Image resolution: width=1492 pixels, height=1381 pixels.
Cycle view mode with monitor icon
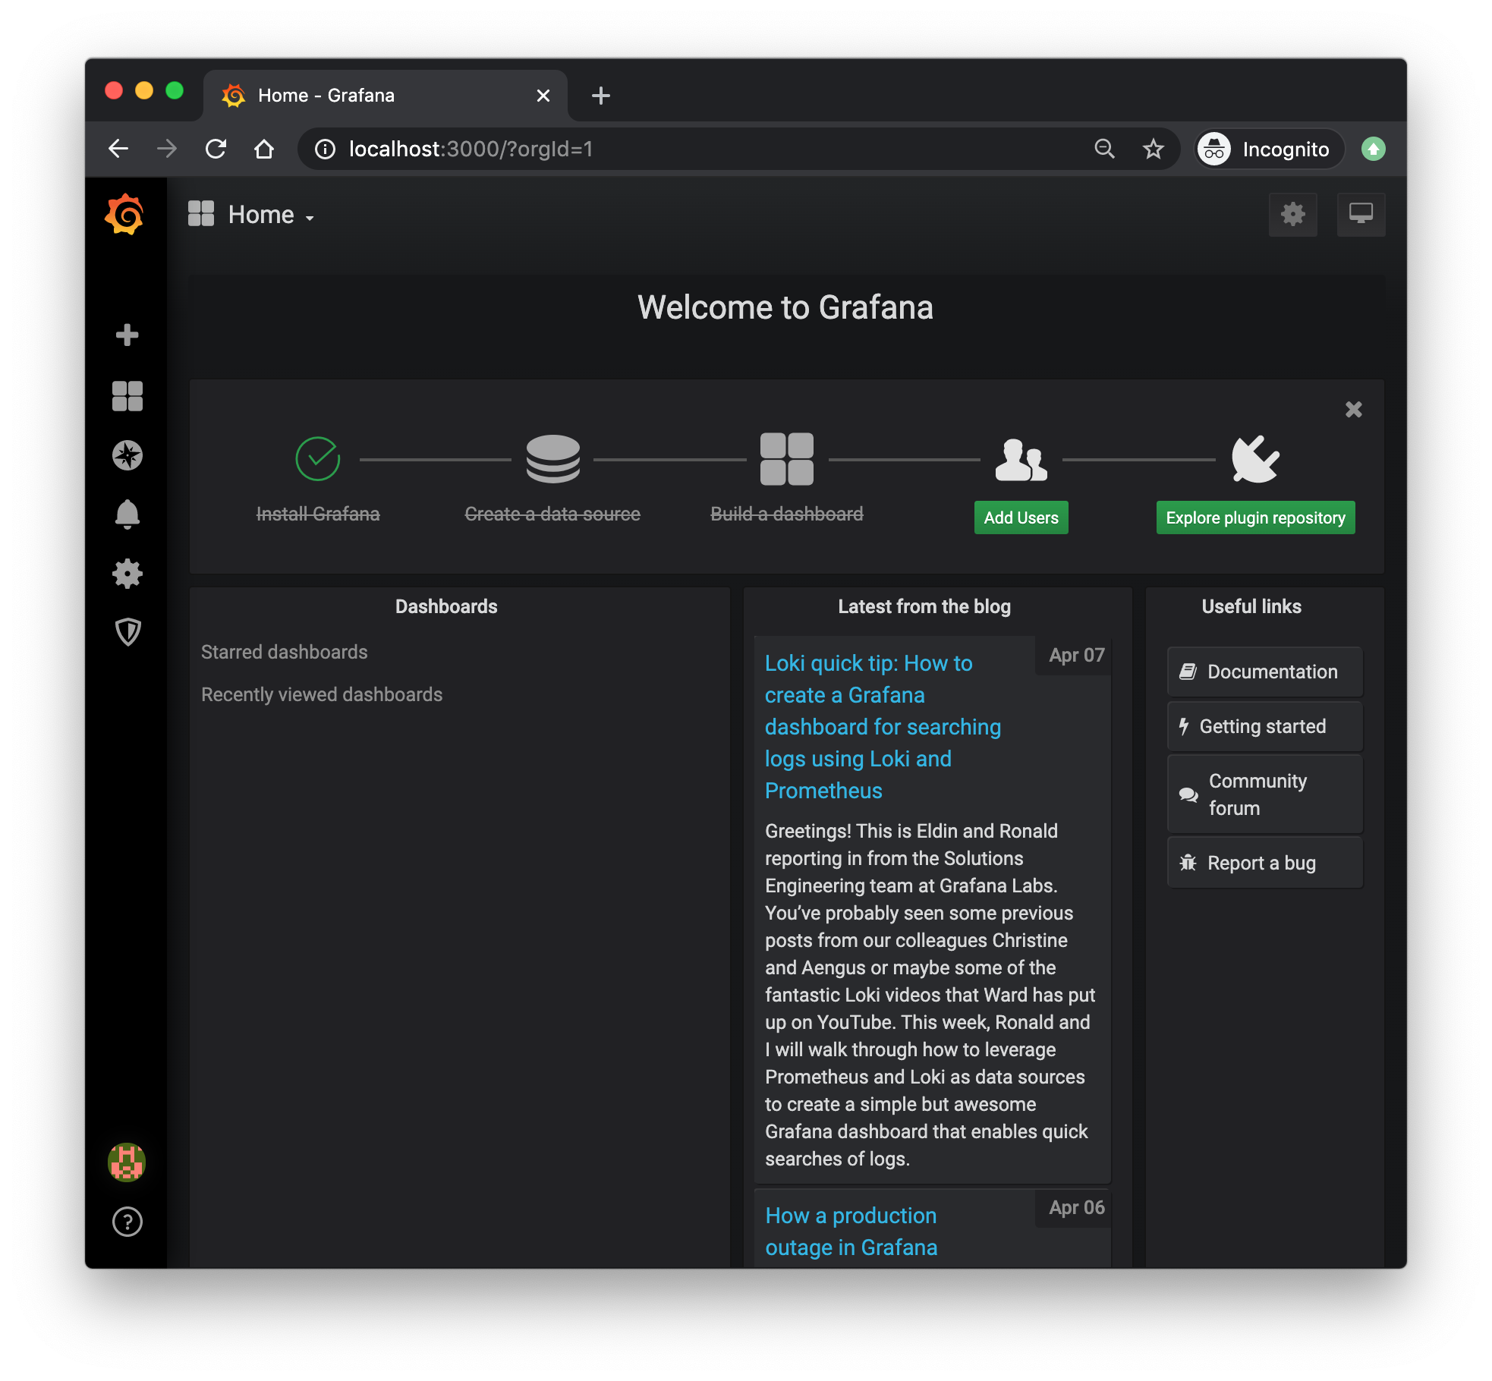[1361, 215]
